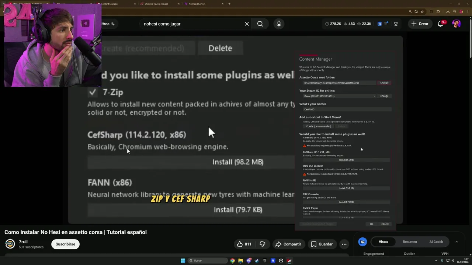Click the 278.2K views stat
The image size is (472, 265).
coord(333,24)
